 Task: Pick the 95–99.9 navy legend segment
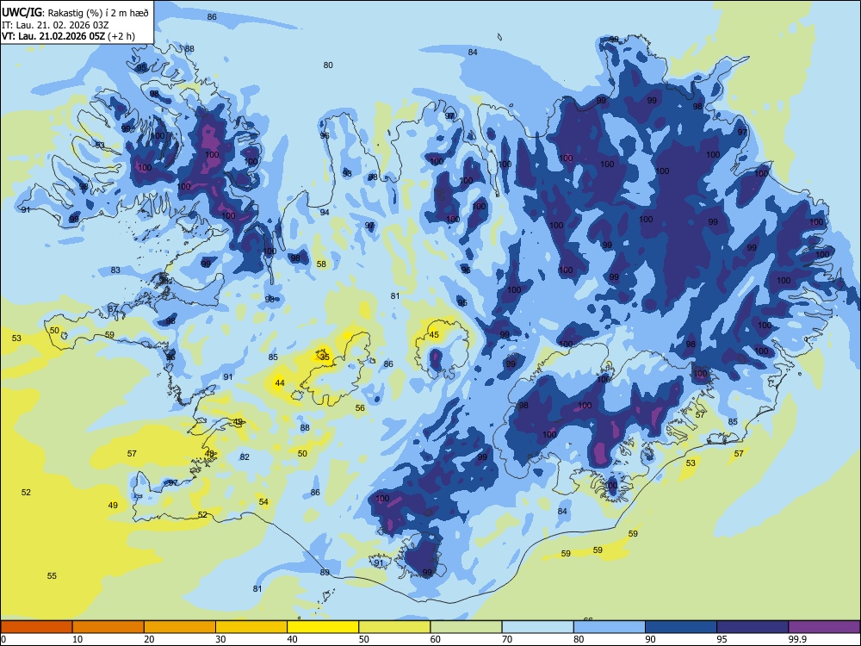point(753,627)
